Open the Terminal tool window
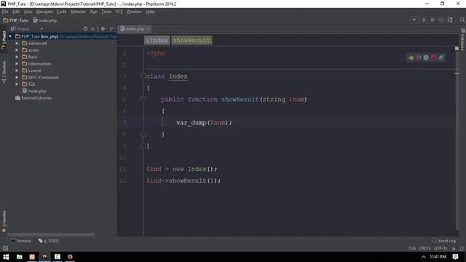This screenshot has height=262, width=466. tap(21, 241)
